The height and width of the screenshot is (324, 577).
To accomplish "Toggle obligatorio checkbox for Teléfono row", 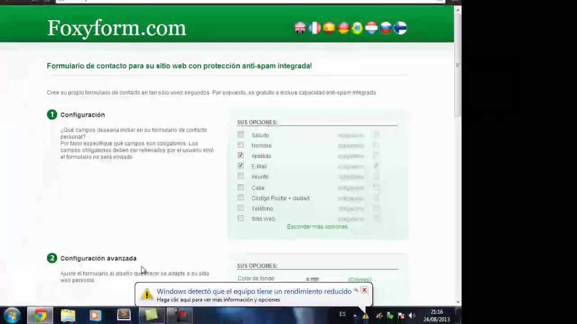I will [376, 208].
